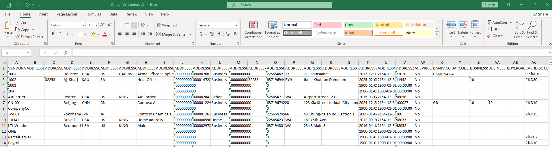The height and width of the screenshot is (147, 552).
Task: Open the Calibri font name dropdown
Action: (x=83, y=25)
